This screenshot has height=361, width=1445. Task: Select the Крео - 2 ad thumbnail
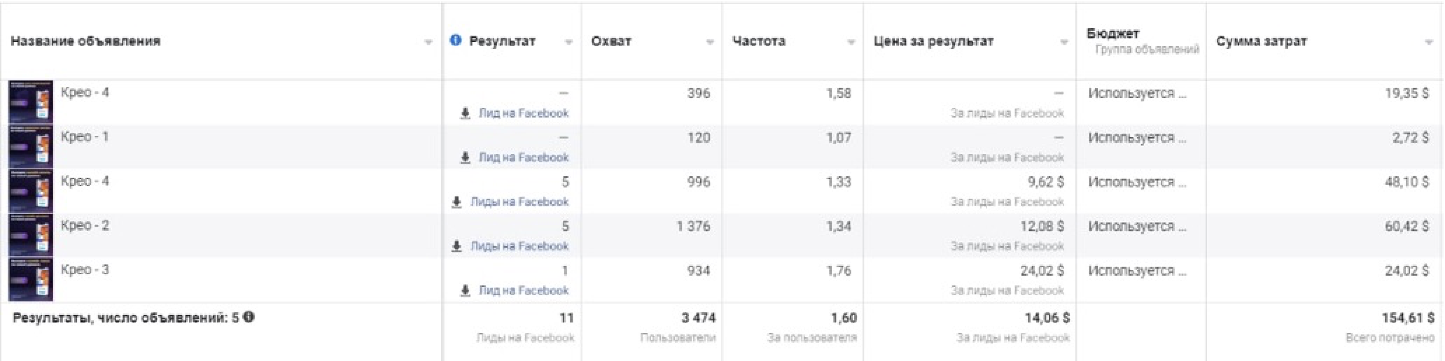31,236
